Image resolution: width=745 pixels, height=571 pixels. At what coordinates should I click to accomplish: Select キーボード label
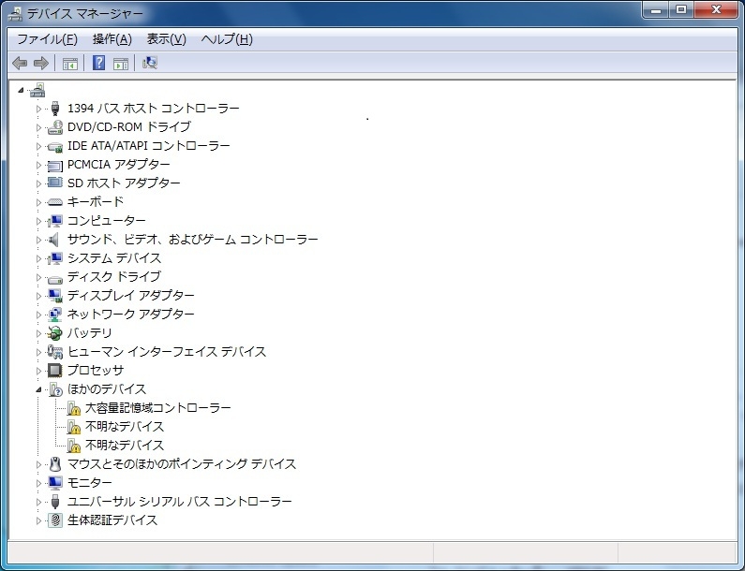[96, 202]
